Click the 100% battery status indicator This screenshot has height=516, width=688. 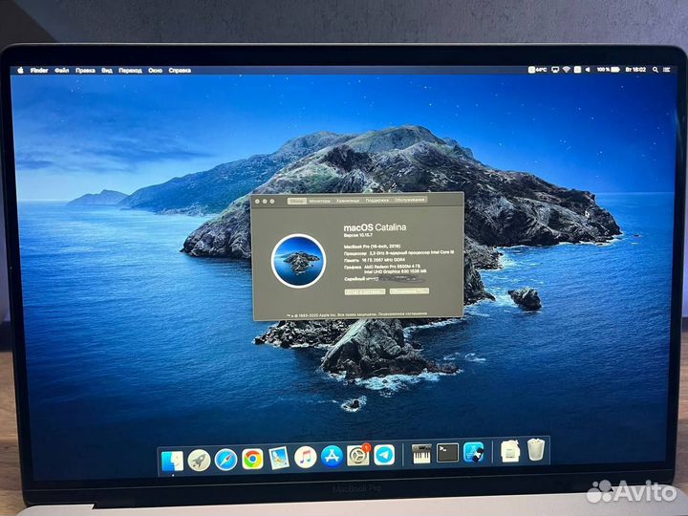coord(608,70)
